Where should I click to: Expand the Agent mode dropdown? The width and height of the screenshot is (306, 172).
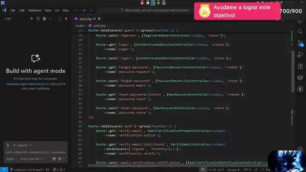click(x=11, y=159)
